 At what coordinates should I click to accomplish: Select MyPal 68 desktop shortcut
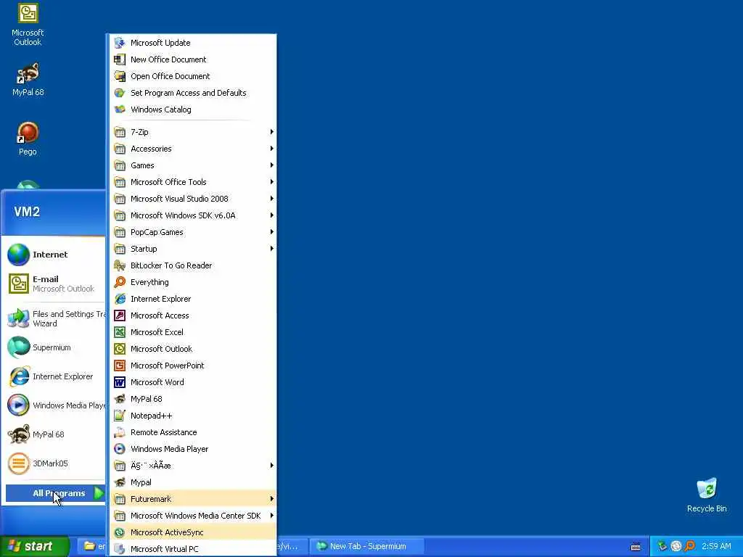coord(28,80)
